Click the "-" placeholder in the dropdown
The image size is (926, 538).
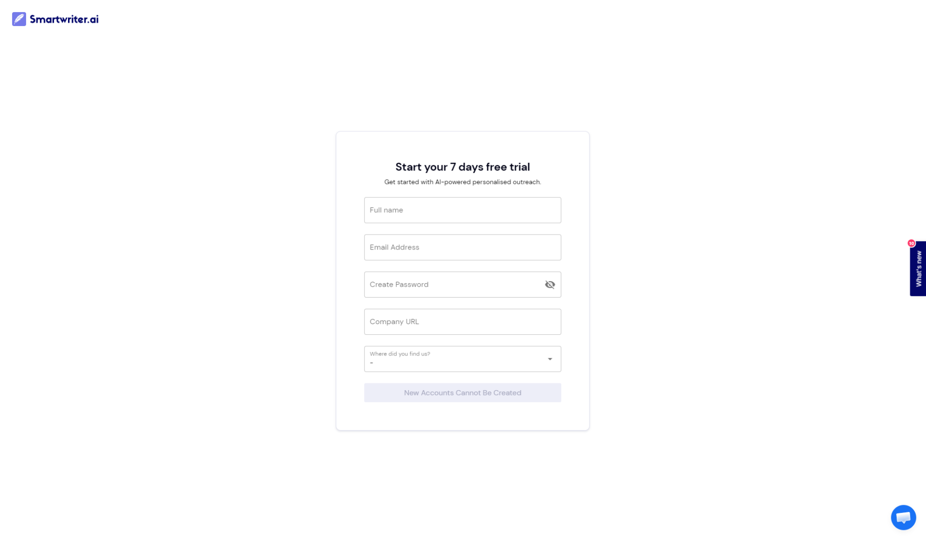coord(371,362)
